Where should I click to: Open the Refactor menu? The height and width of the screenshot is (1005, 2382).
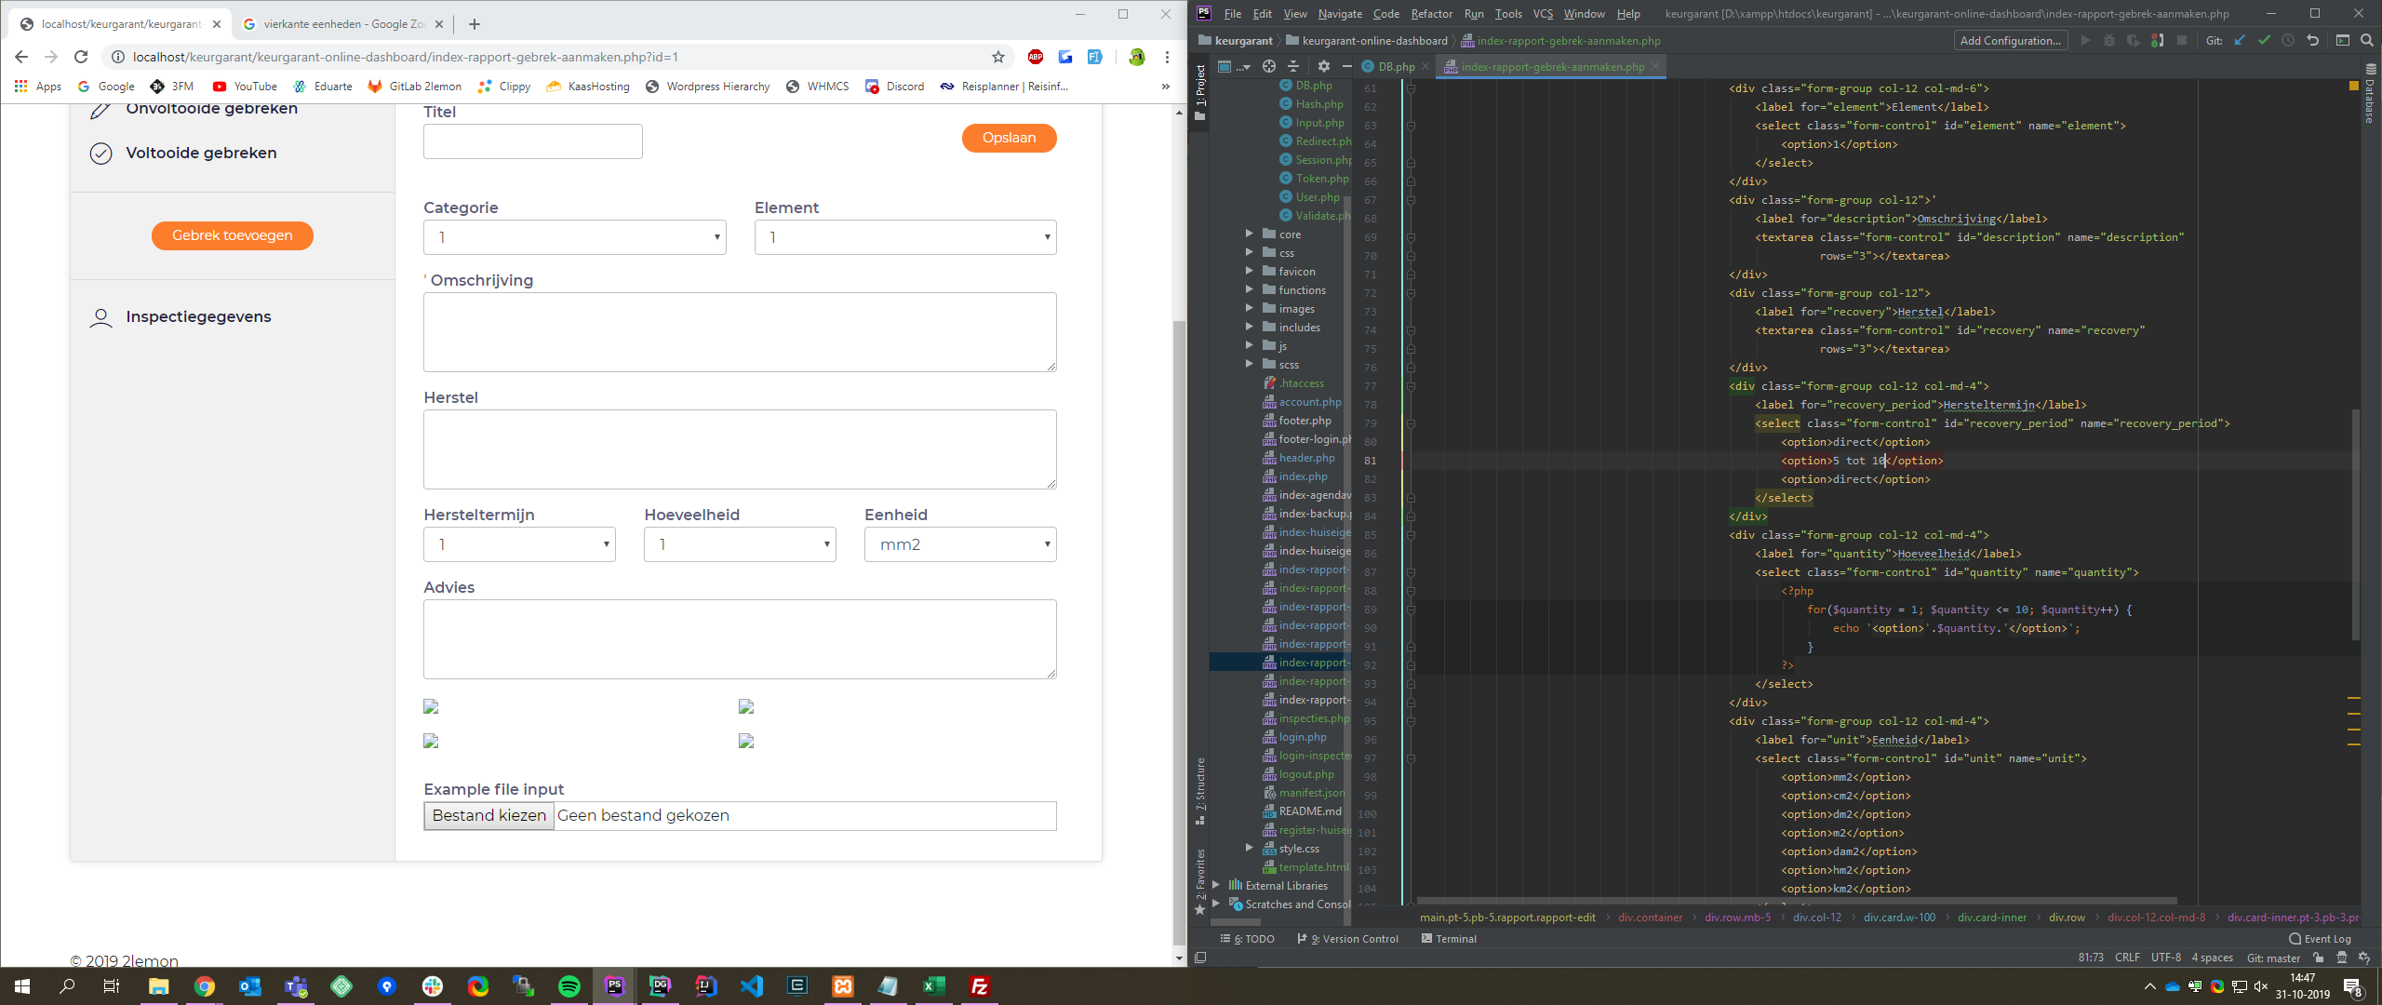(x=1431, y=14)
